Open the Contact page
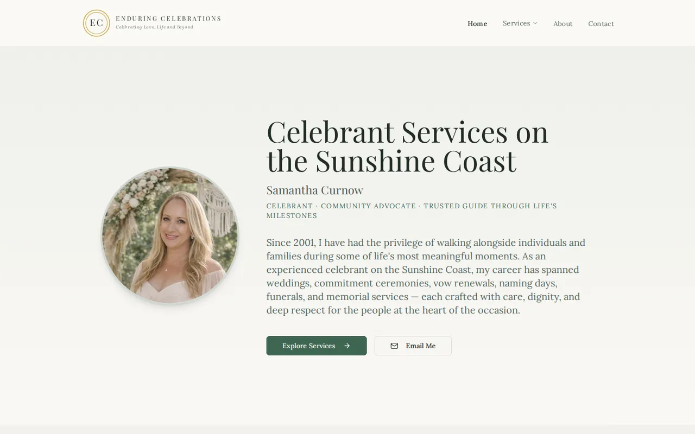 pos(601,23)
